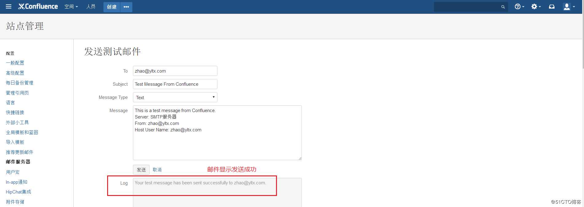This screenshot has width=584, height=207.
Task: Open 高级配置 advanced configuration
Action: (15, 73)
